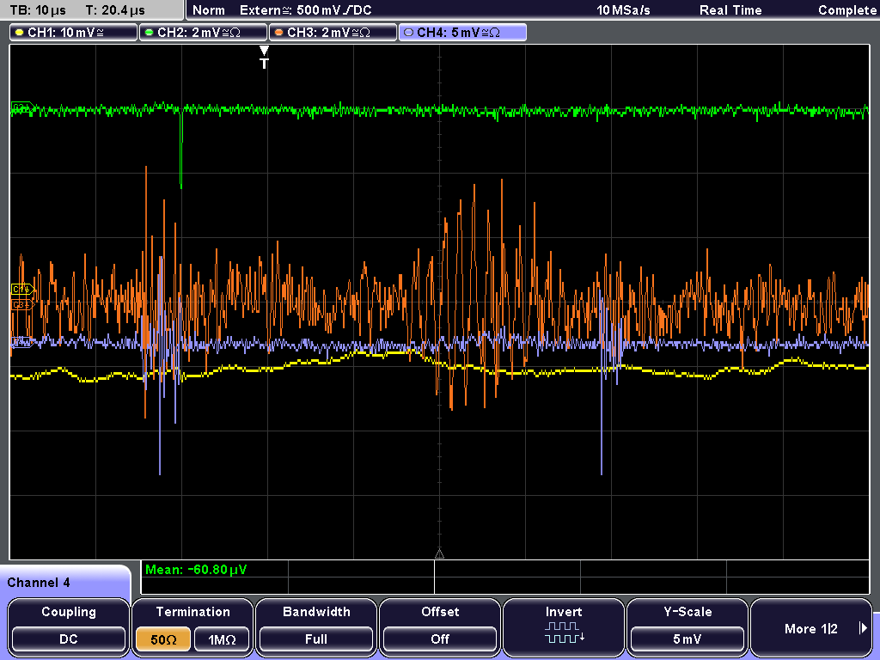Screen dimensions: 880x660
Task: Open the Y-Scale 5 mV setting
Action: pyautogui.click(x=687, y=626)
